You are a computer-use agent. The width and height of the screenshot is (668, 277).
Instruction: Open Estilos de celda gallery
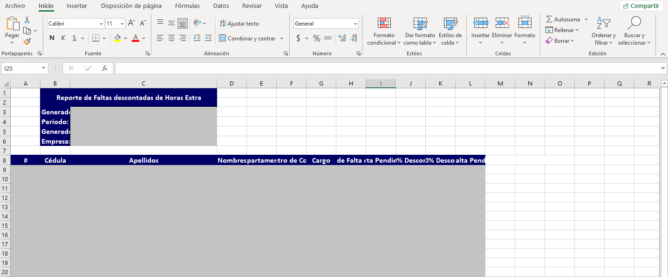click(450, 31)
